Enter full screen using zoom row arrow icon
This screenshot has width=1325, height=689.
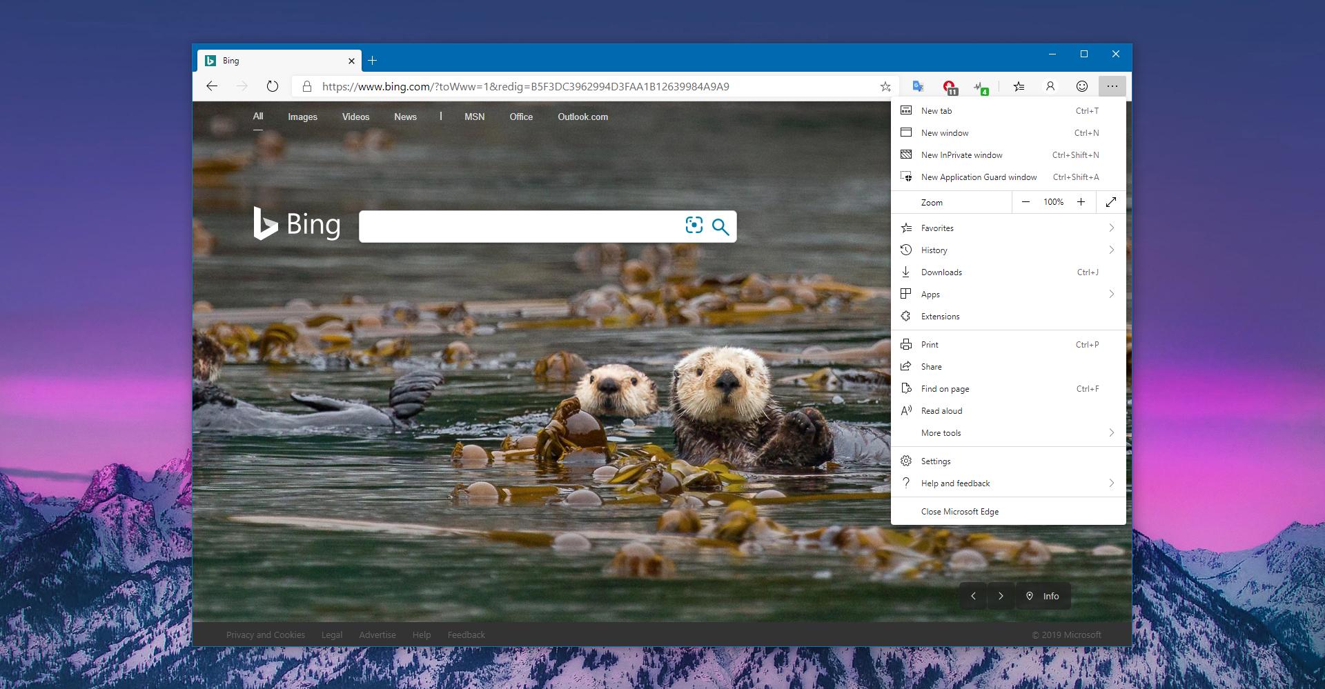(x=1110, y=202)
